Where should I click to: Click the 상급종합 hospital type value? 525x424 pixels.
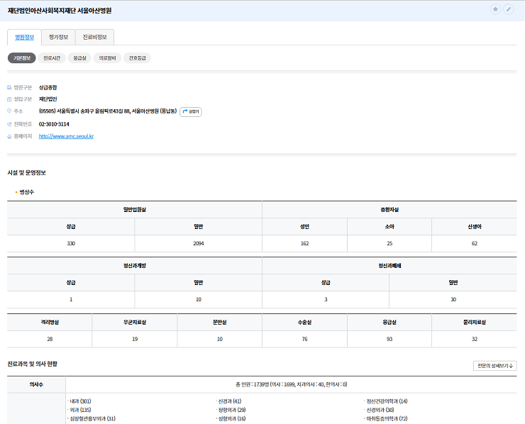tap(48, 87)
